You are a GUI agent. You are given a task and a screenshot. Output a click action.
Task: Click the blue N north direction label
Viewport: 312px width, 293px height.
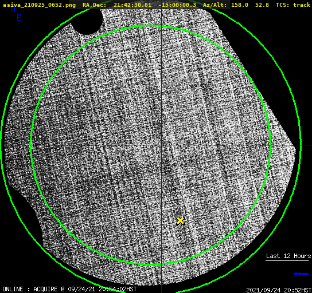click(x=13, y=9)
